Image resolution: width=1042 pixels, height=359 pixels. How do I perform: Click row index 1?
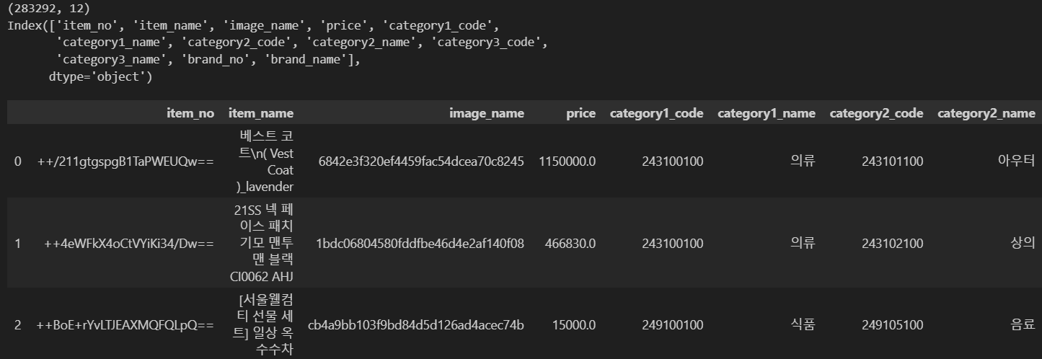point(18,244)
